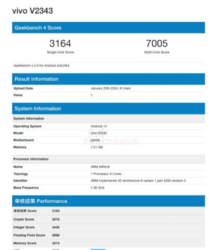This screenshot has height=250, width=210.
Task: Select the Geekbench 4 Score header
Action: 108,28
